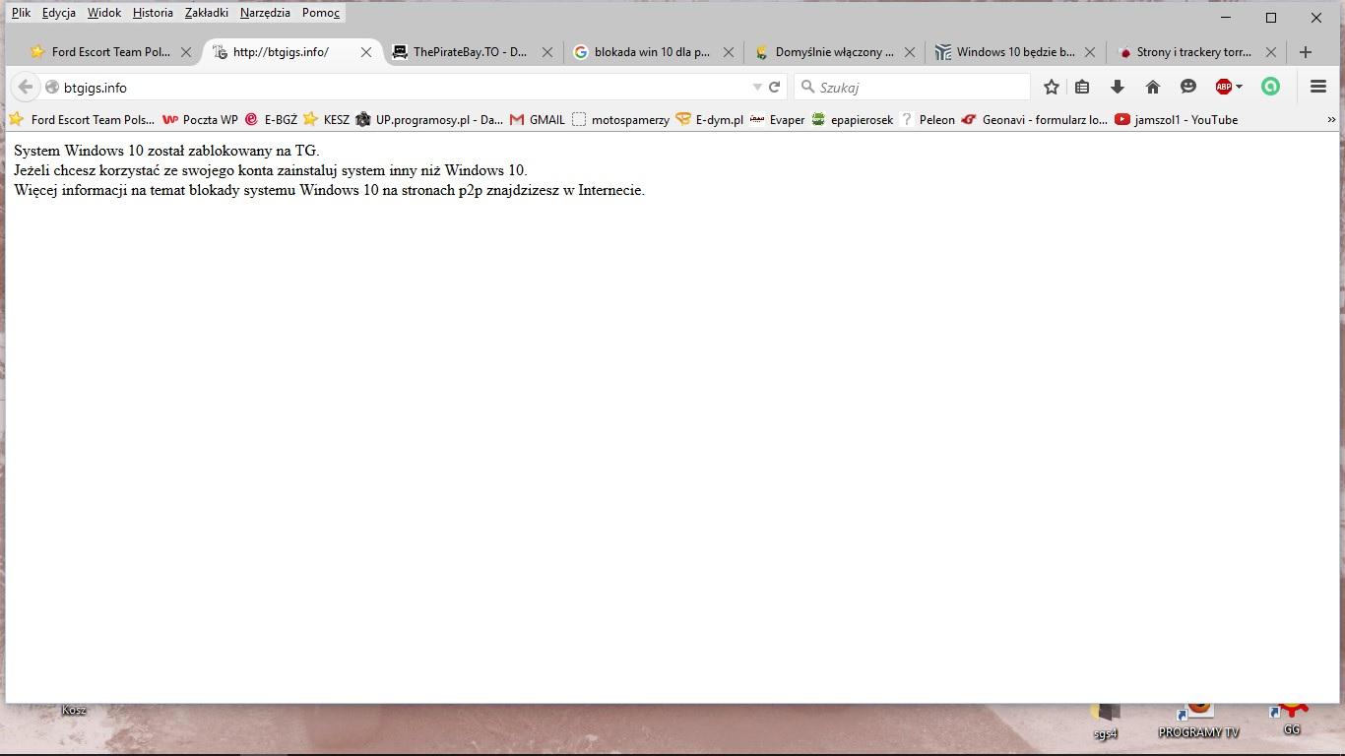Expand the Adblock Plus dropdown

1239,88
